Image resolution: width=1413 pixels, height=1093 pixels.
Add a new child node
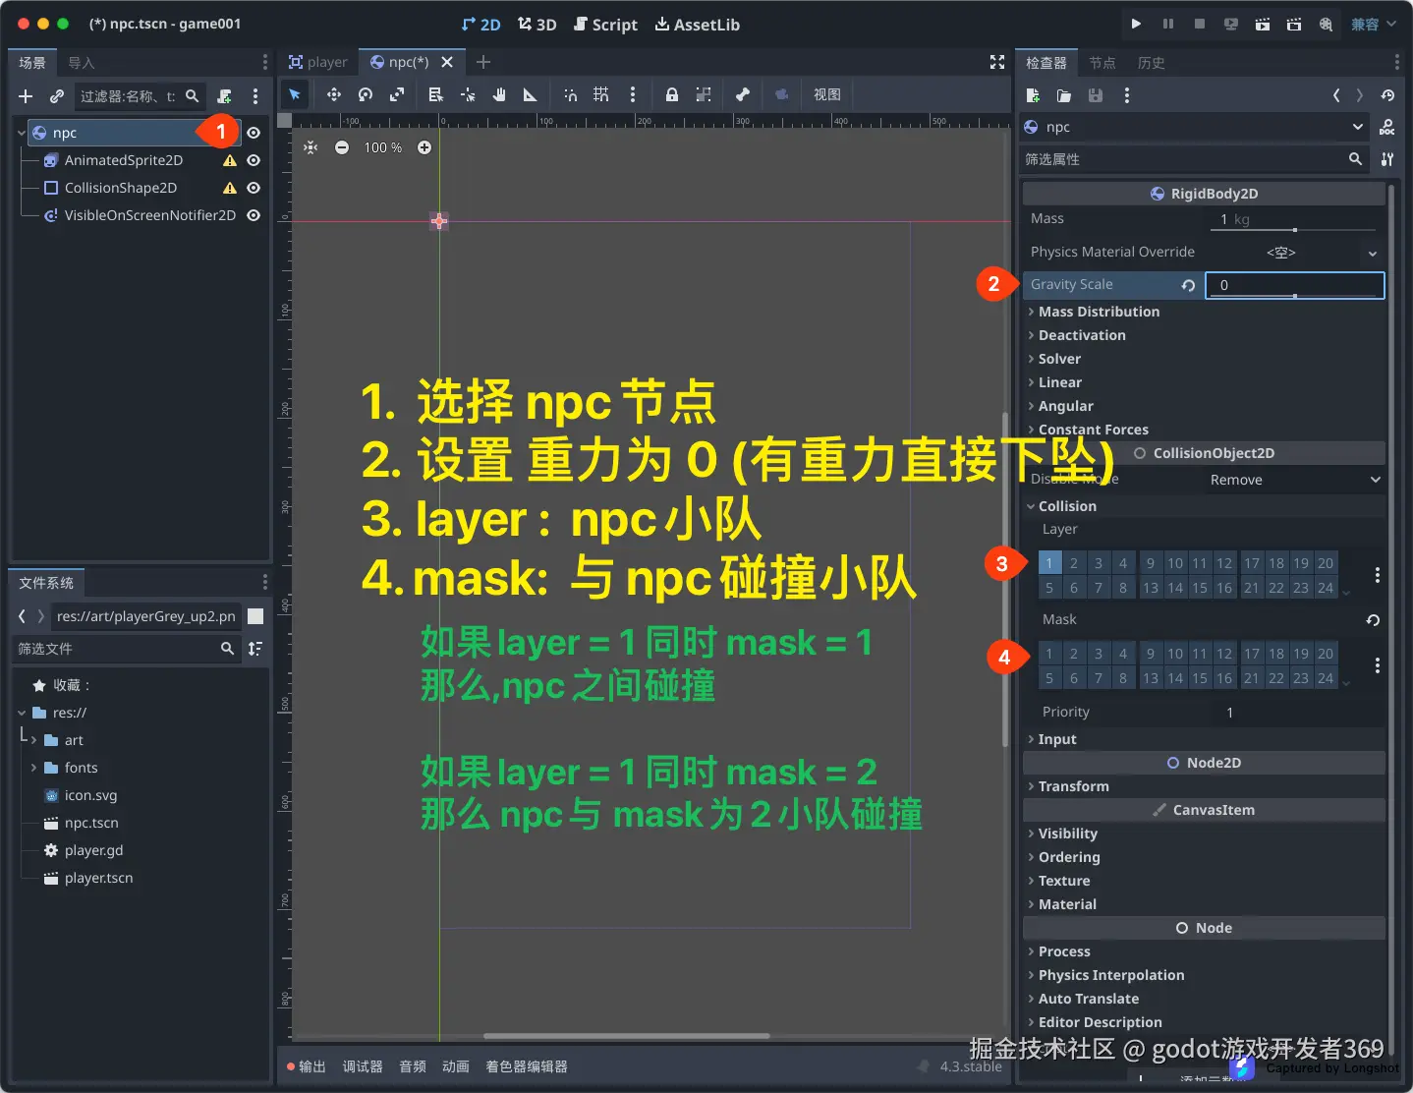pos(26,96)
